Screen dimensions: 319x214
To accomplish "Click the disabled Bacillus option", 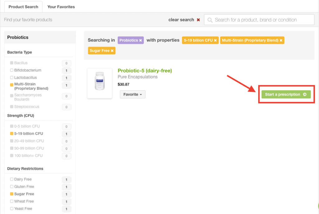I will tap(19, 63).
